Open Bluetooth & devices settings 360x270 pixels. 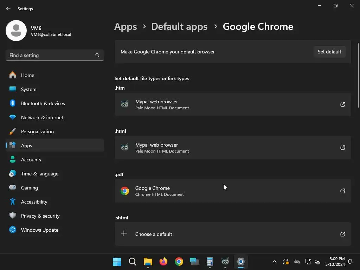point(54,103)
